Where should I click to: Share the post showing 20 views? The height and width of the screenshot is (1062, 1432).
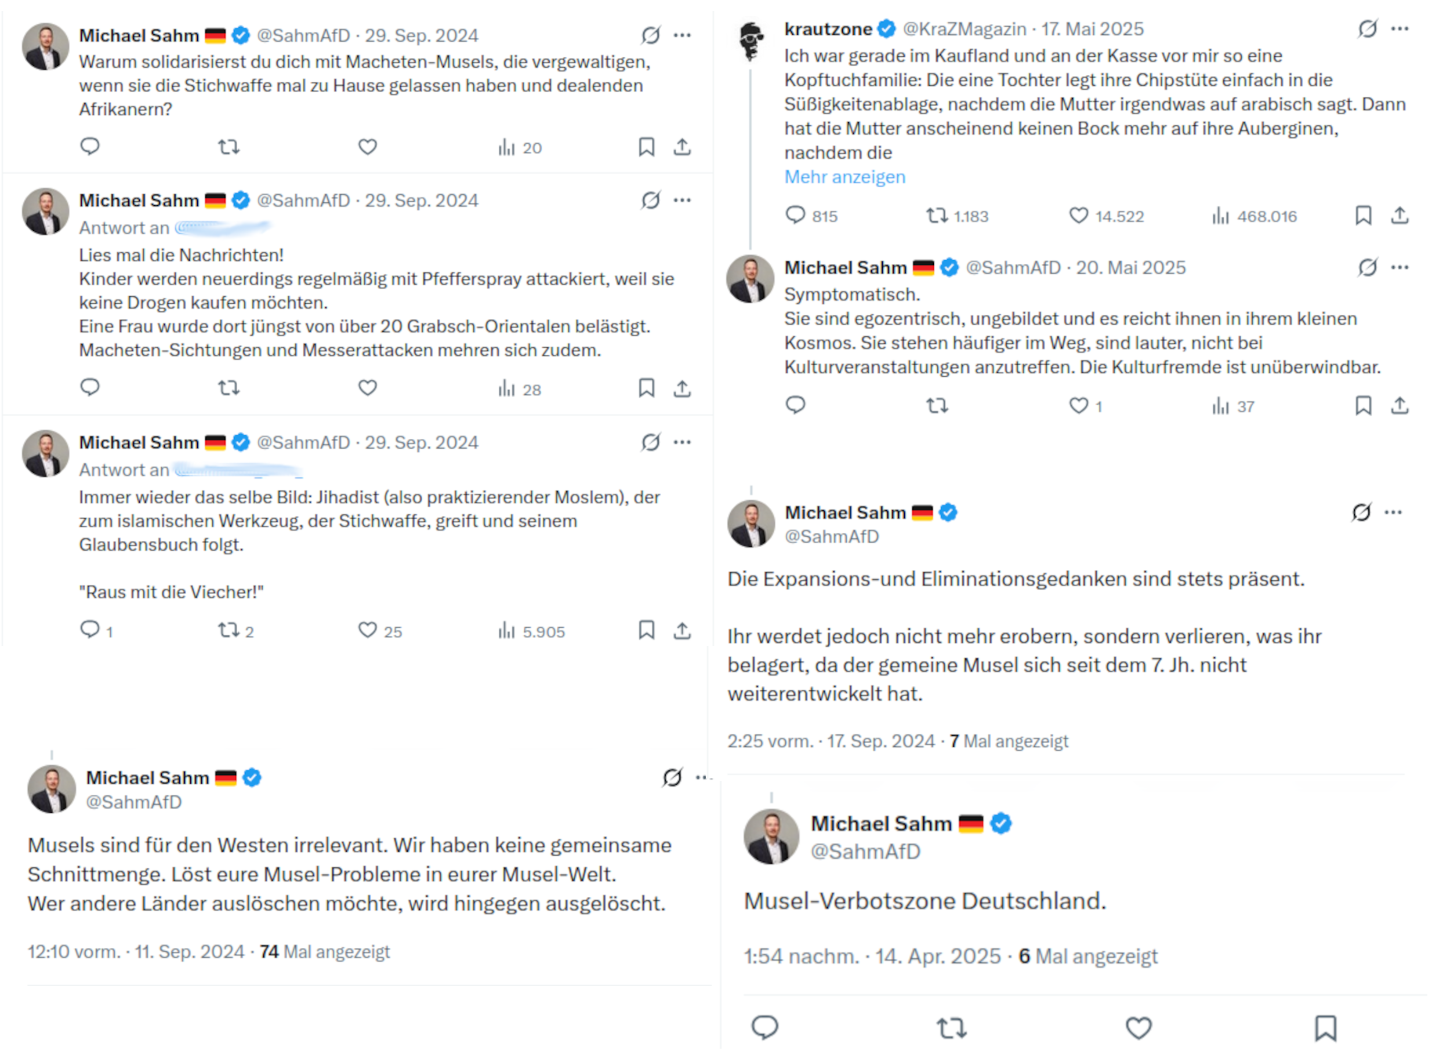pyautogui.click(x=682, y=147)
